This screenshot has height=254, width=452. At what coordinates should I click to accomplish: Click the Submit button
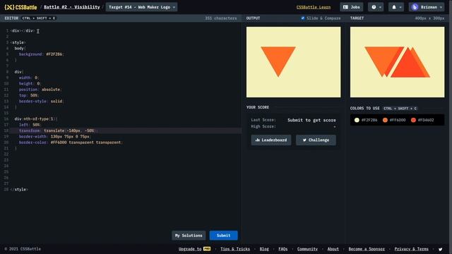pyautogui.click(x=223, y=235)
